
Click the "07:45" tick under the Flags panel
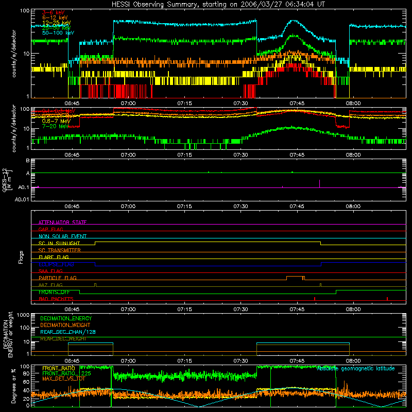(297, 310)
